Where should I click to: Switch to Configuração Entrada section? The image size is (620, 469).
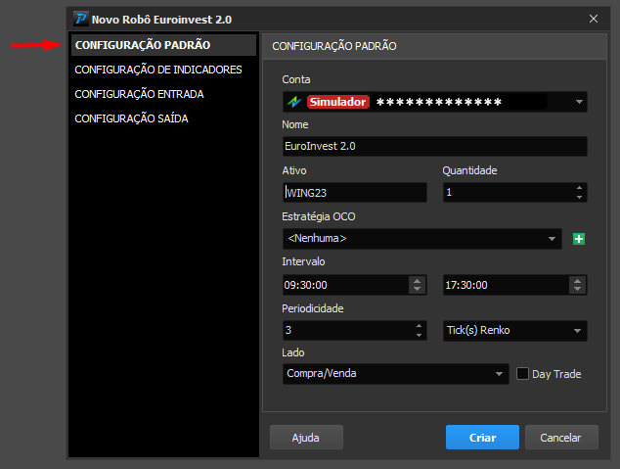139,94
